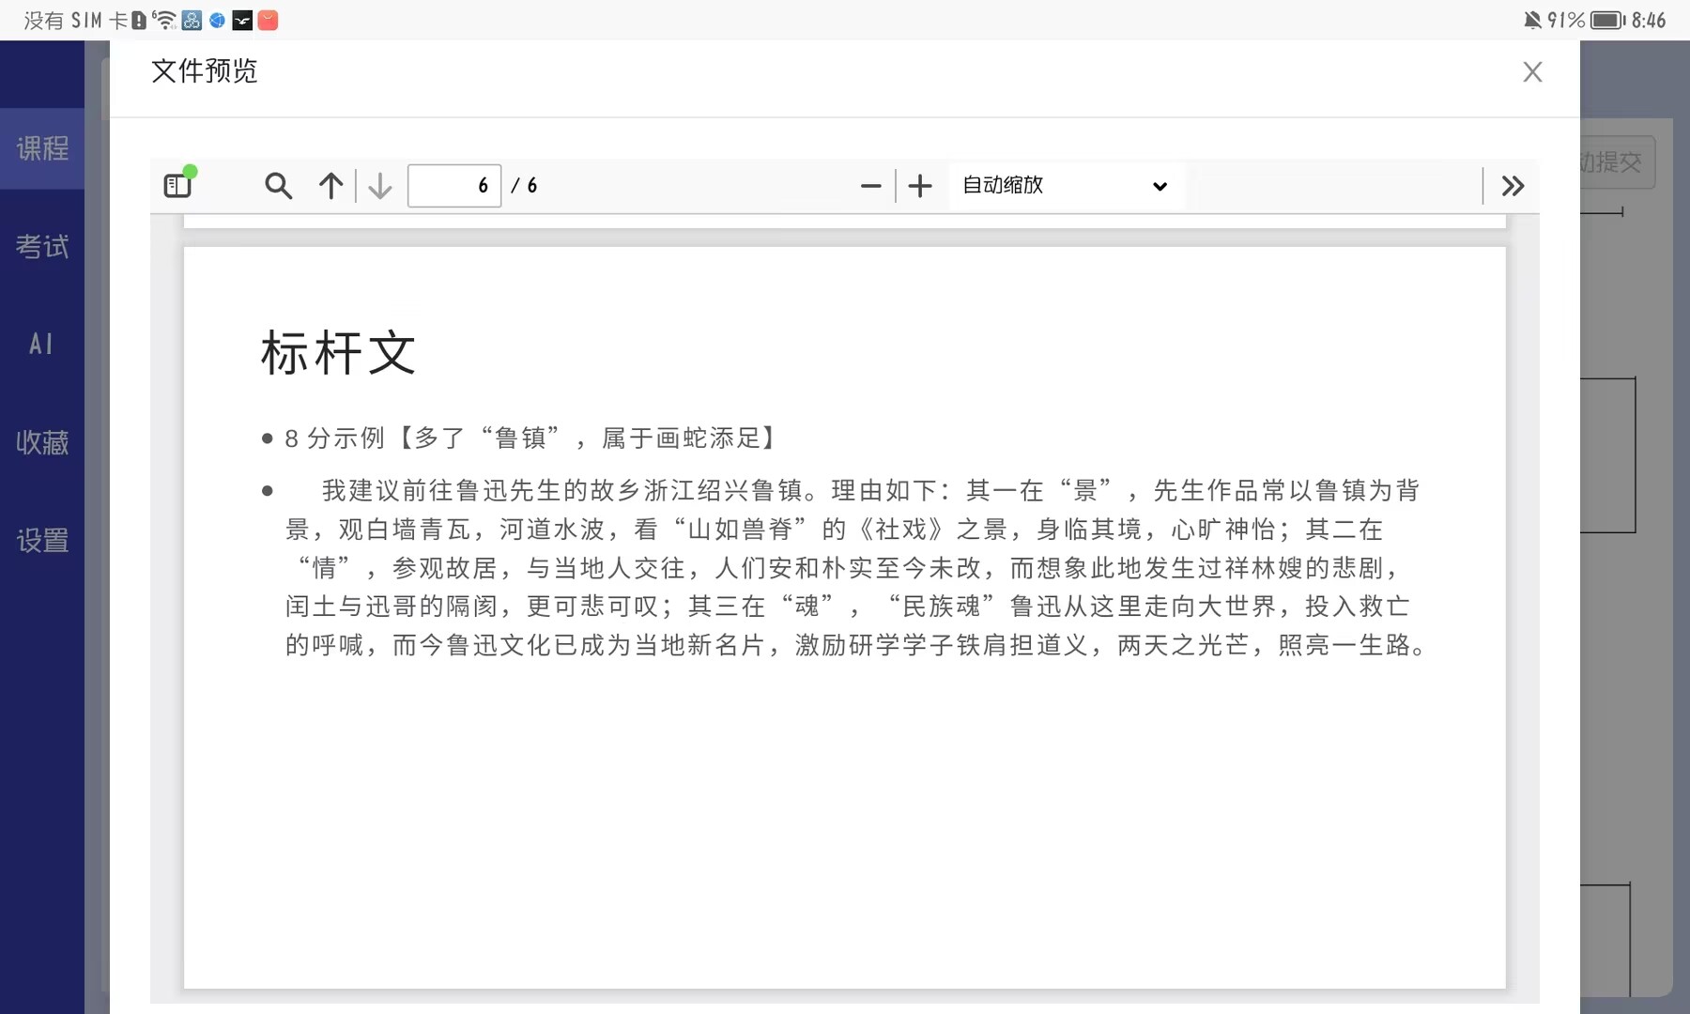Tap the Wi-Fi status icon

click(x=163, y=21)
